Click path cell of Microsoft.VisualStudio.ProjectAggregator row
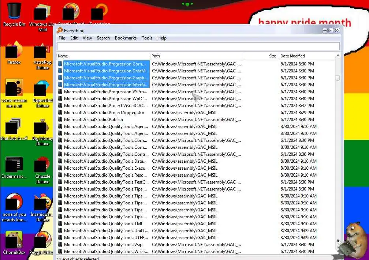369x260 pixels. pos(184,112)
